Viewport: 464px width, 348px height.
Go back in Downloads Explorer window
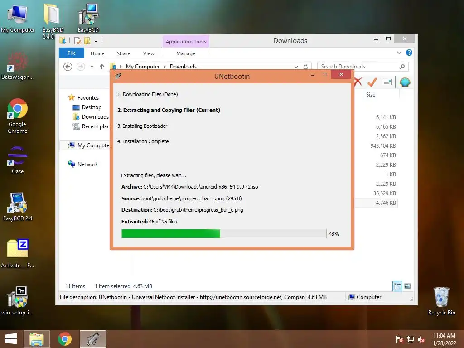68,67
